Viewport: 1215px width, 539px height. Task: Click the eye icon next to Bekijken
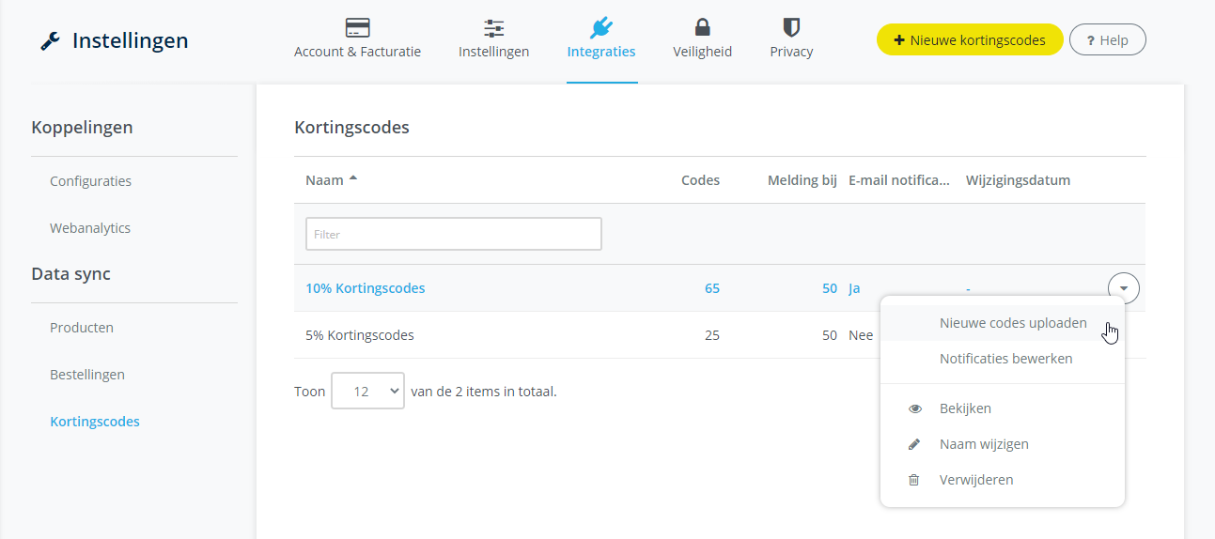[914, 409]
